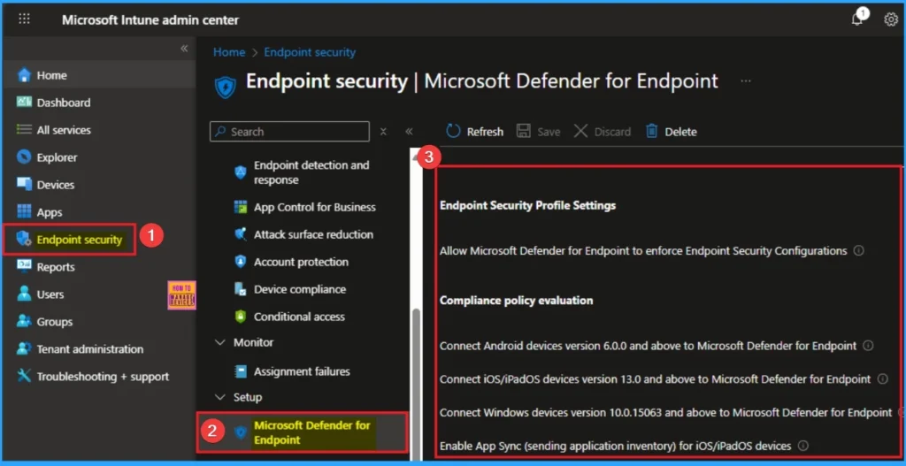Click the Attack surface reduction icon

[x=241, y=234]
